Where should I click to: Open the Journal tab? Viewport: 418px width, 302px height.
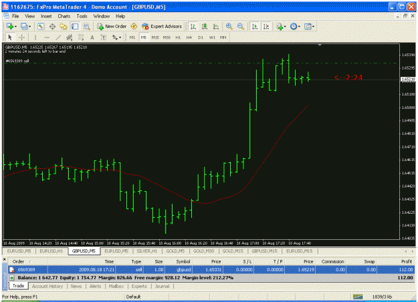point(162,286)
